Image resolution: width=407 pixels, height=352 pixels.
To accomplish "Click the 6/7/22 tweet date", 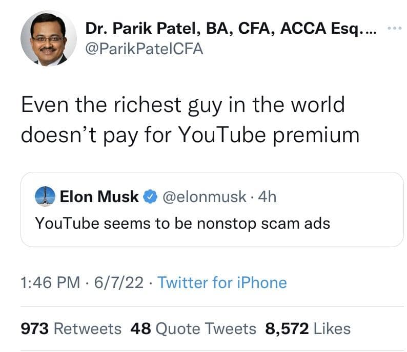I will point(120,282).
